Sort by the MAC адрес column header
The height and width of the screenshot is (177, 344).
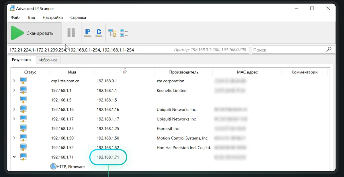tap(247, 72)
